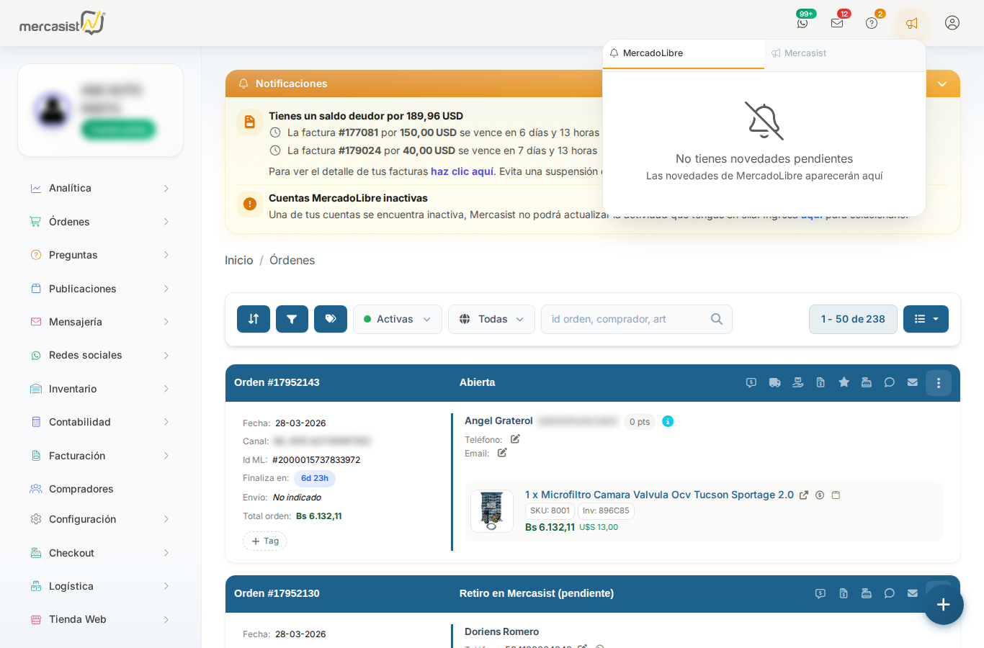Open the Todas channel dropdown

[491, 319]
